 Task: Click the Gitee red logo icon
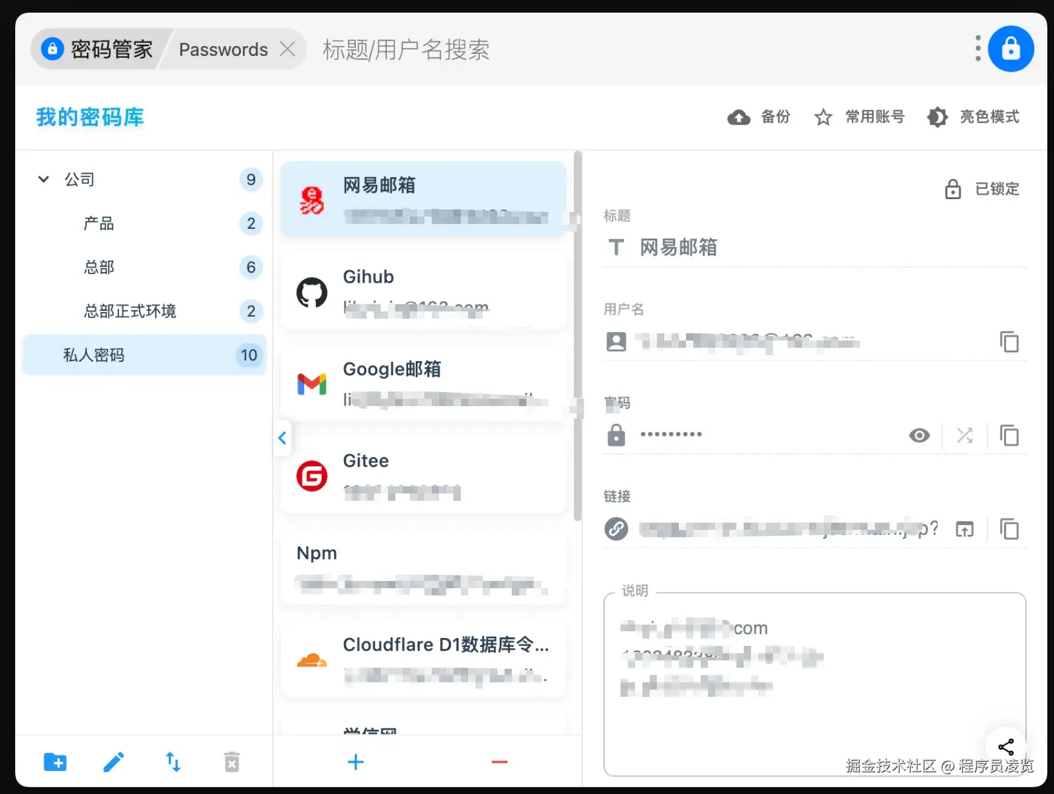tap(311, 477)
